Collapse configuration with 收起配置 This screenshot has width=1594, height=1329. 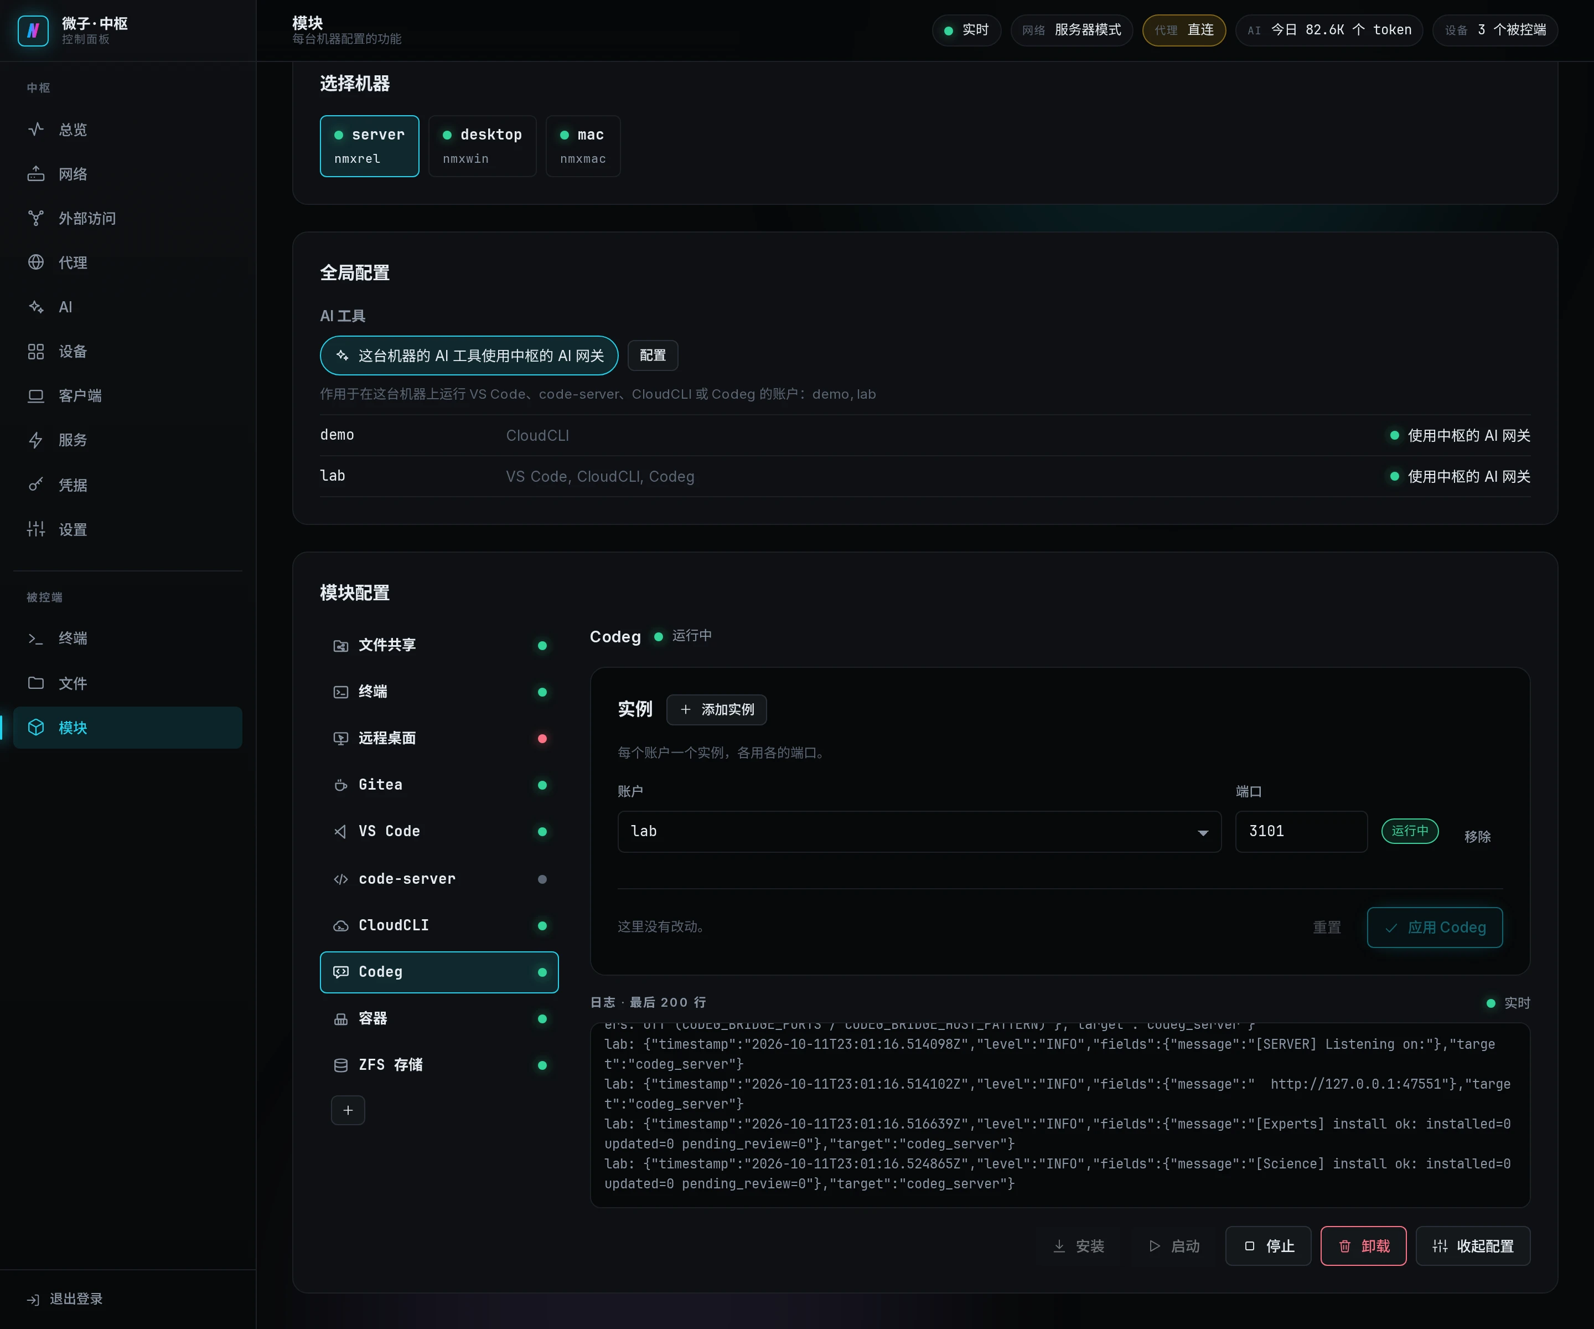1473,1246
